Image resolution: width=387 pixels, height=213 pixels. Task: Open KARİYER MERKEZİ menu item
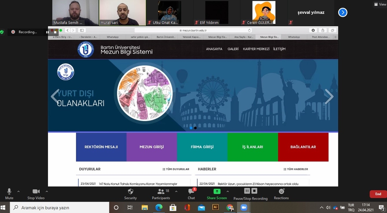point(256,49)
